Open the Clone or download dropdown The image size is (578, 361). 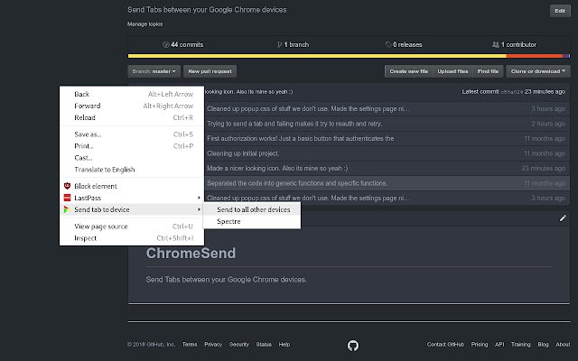point(538,71)
